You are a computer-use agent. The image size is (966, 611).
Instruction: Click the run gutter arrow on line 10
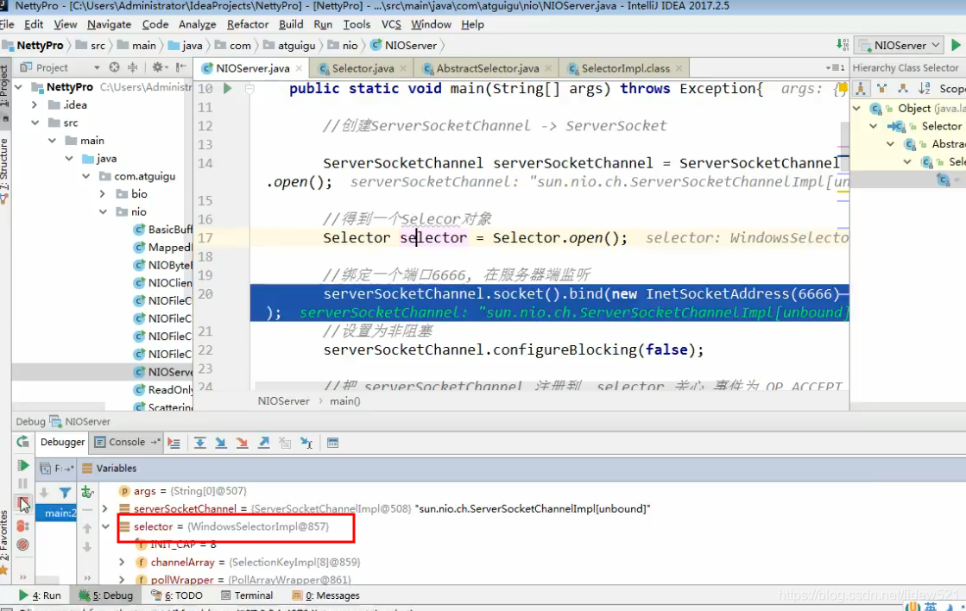(227, 89)
